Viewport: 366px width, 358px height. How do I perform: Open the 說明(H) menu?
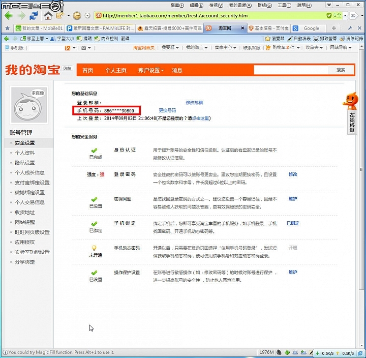304,5
